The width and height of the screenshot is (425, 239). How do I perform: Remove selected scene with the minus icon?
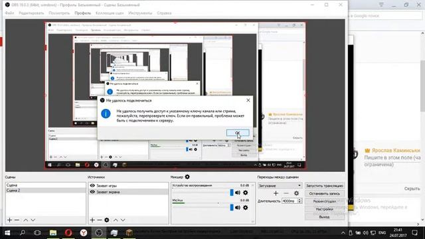pos(17,220)
